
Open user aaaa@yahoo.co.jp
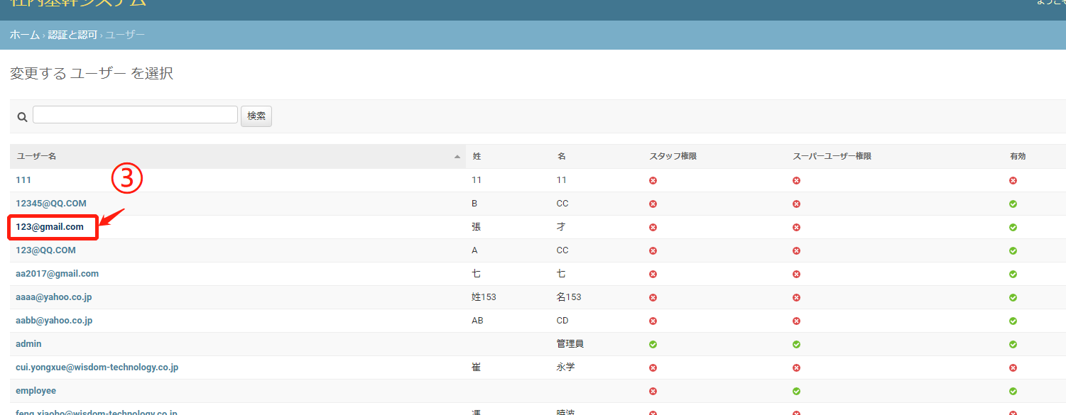54,297
